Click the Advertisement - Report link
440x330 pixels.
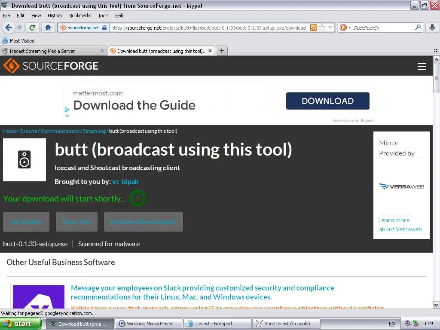pyautogui.click(x=353, y=121)
